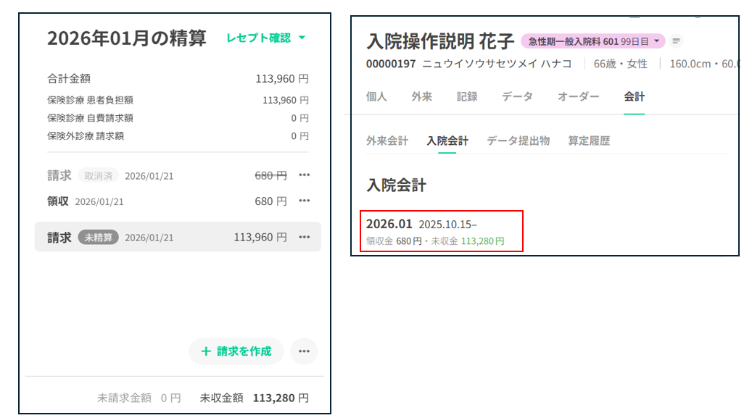Select the 会計 main tab
752x418 pixels.
[x=634, y=96]
